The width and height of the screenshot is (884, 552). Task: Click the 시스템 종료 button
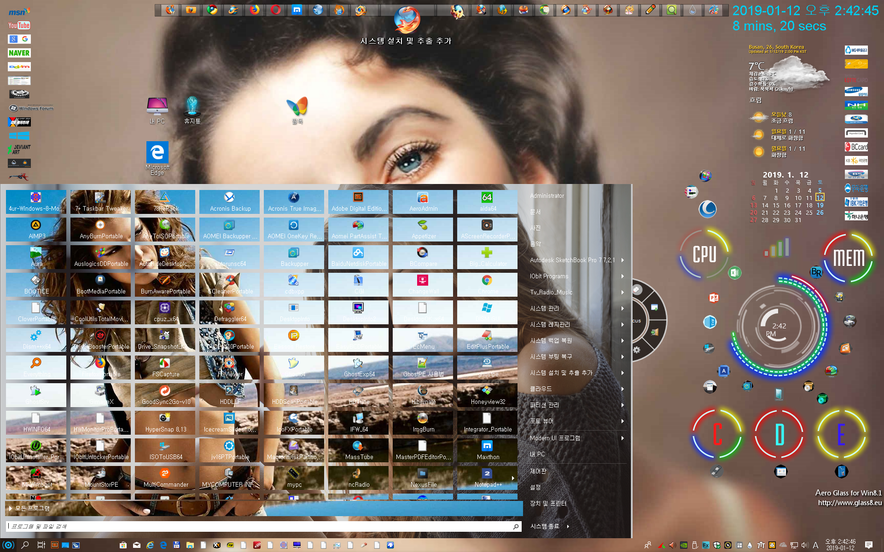(x=545, y=526)
